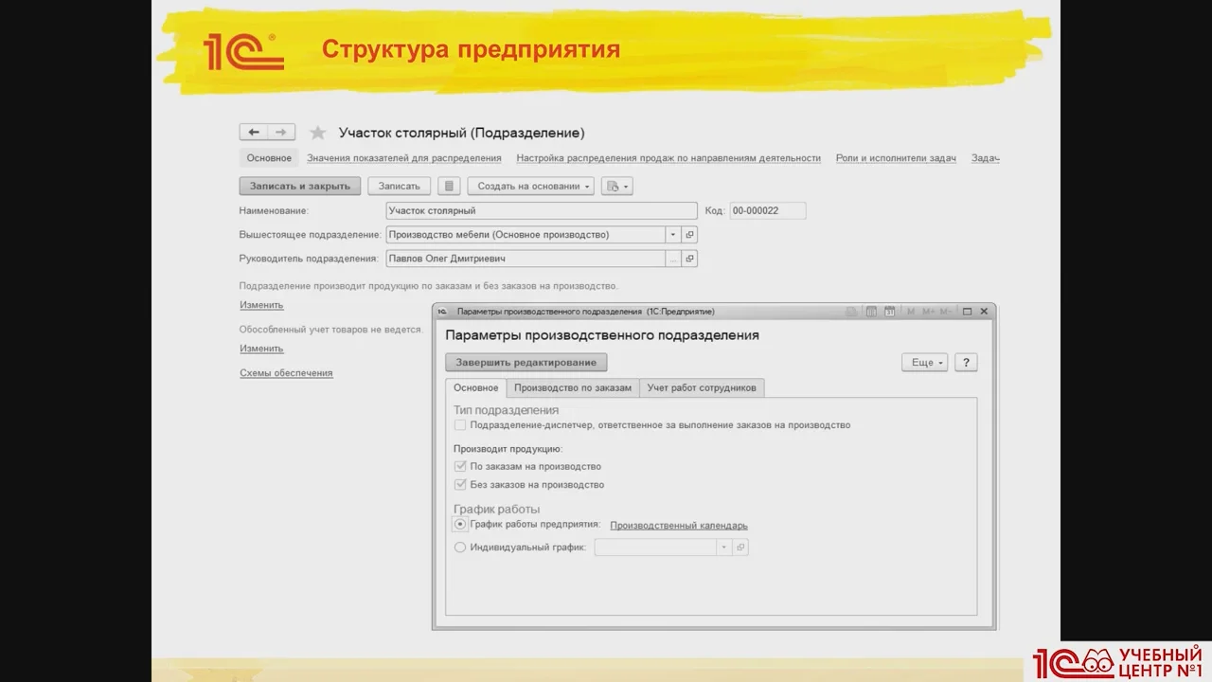Expand the Вышестоящее подразделение dropdown arrow
This screenshot has height=682, width=1212.
[x=673, y=235]
